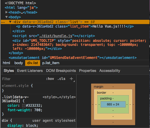
Task: Click the Hello Vue.js!!!! text content
Action: click(x=109, y=26)
